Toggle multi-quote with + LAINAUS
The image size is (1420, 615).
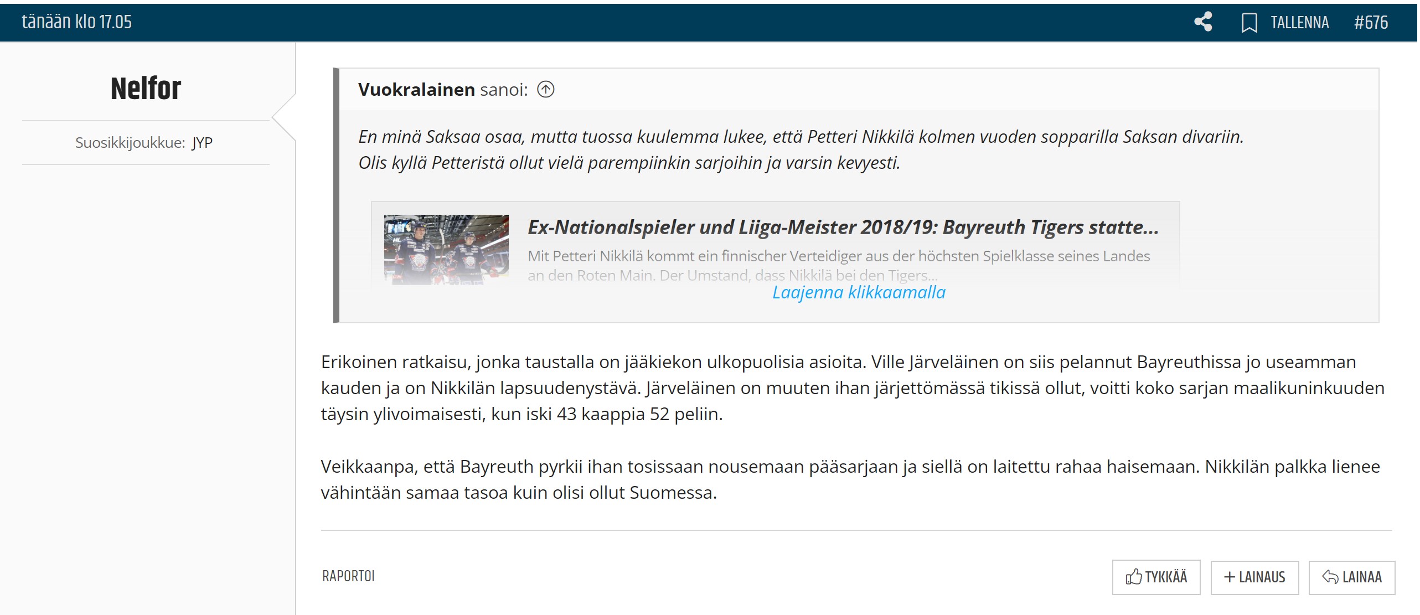tap(1254, 577)
